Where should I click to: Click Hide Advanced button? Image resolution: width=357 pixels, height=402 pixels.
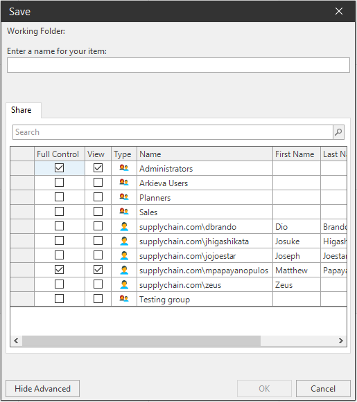(43, 389)
